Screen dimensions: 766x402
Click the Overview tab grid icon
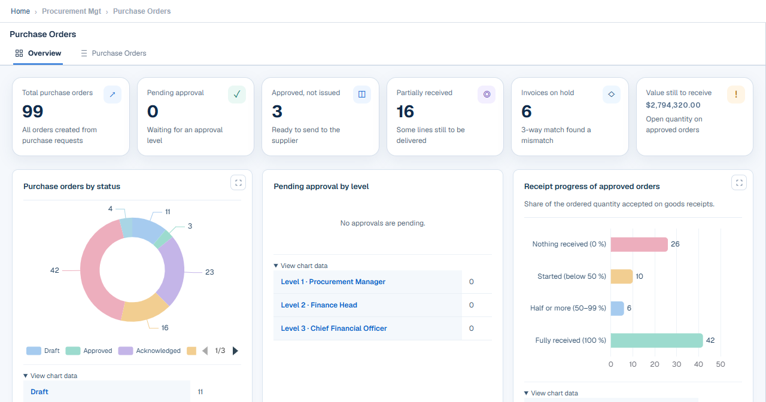coord(19,53)
